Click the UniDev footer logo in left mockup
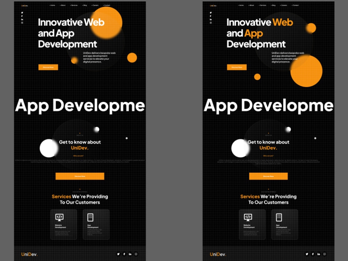Screen dimensions: 348x261 pos(30,254)
